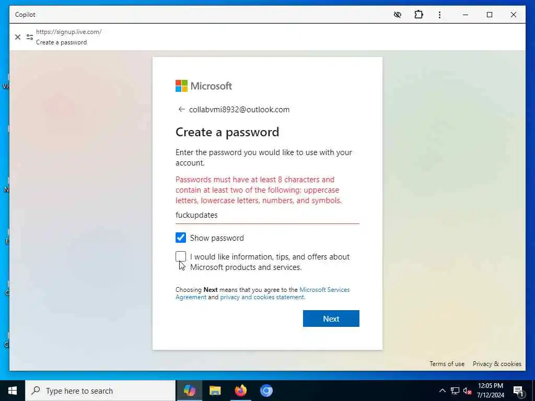Expand the hidden system tray icons chevron
535x401 pixels.
tap(442, 391)
